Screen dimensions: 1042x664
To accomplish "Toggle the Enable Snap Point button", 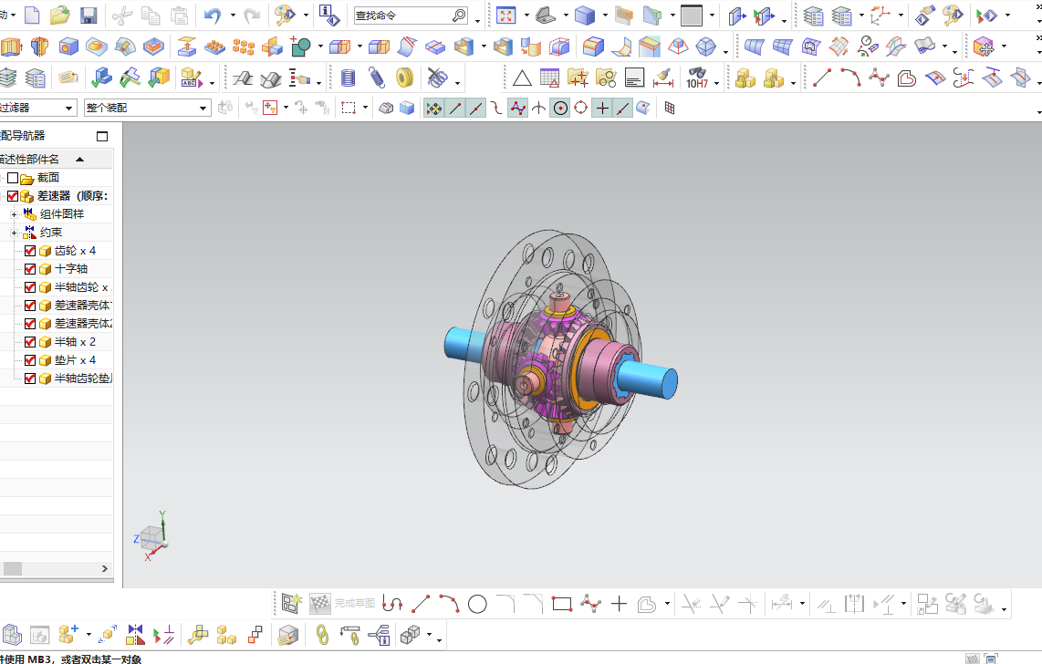I will (x=434, y=108).
